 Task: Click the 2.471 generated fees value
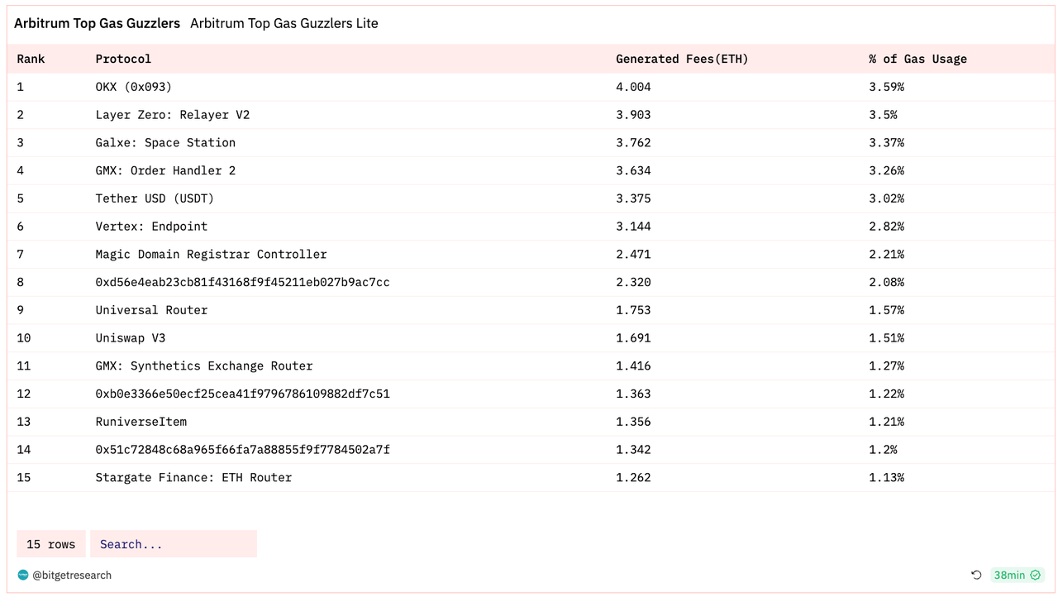pyautogui.click(x=633, y=255)
